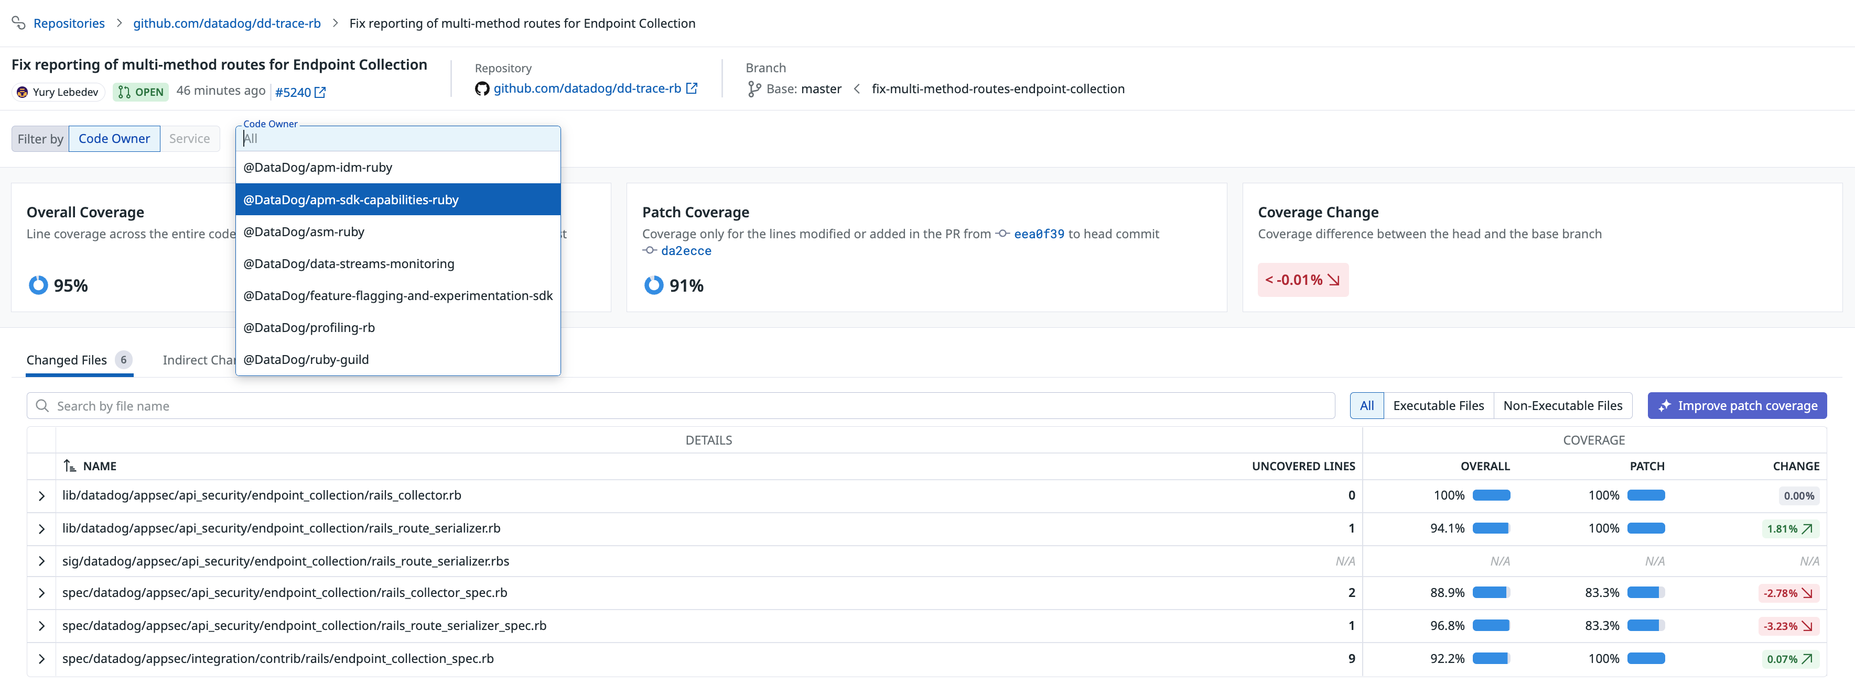Image resolution: width=1855 pixels, height=686 pixels.
Task: Click Improve patch coverage button
Action: click(1736, 406)
